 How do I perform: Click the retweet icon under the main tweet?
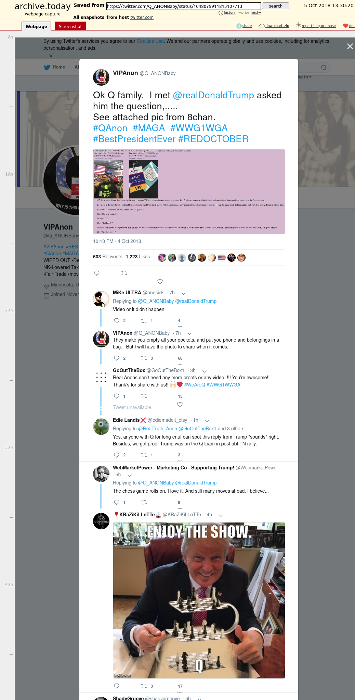point(124,273)
